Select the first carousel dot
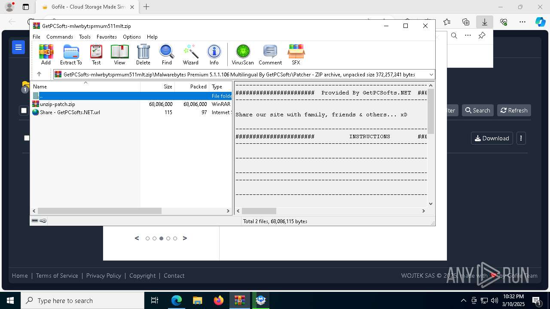Image resolution: width=550 pixels, height=309 pixels. (x=147, y=238)
